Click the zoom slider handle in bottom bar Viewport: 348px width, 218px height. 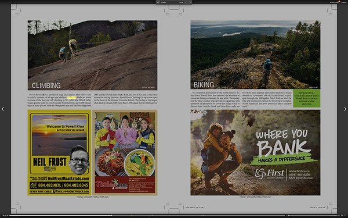tap(289, 215)
